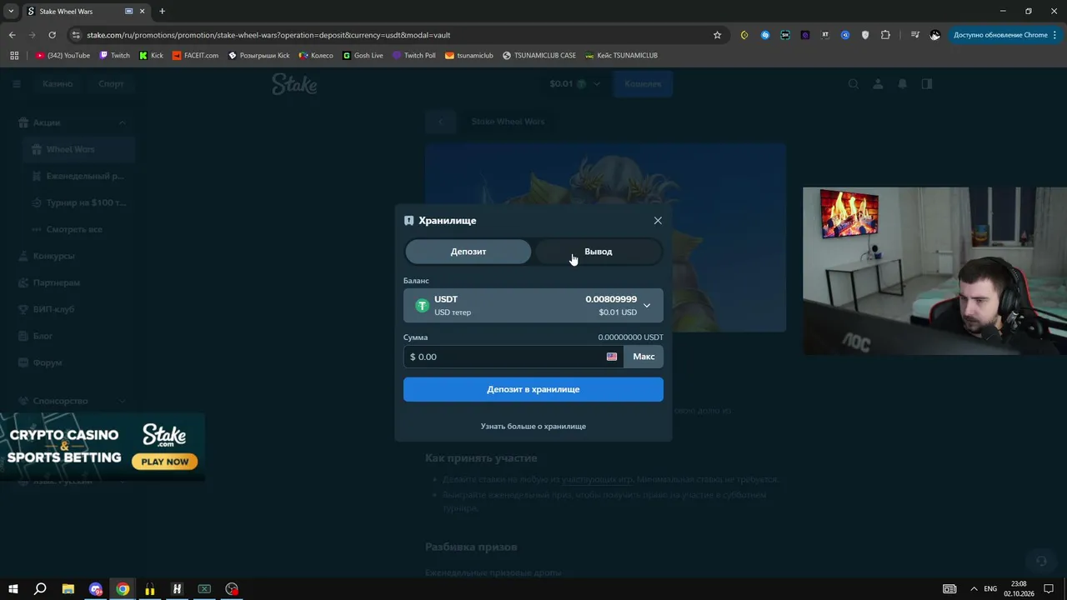Switch to the Депозит tab
This screenshot has height=600, width=1067.
tap(468, 252)
